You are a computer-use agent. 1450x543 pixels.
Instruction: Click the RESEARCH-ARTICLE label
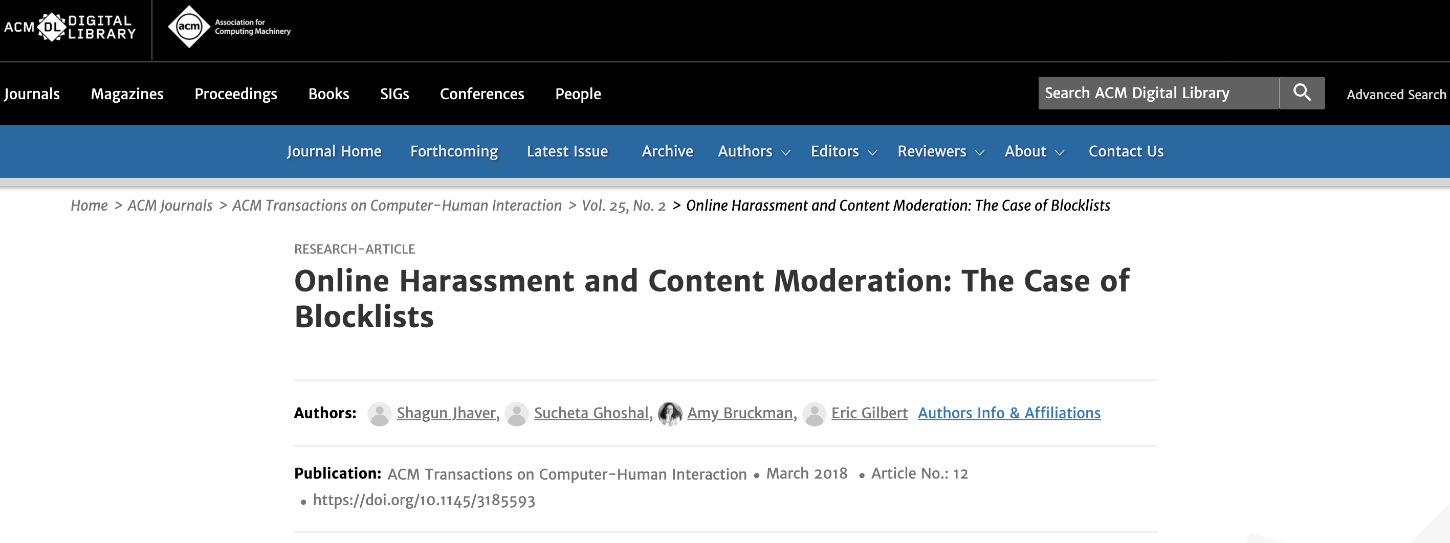click(355, 248)
